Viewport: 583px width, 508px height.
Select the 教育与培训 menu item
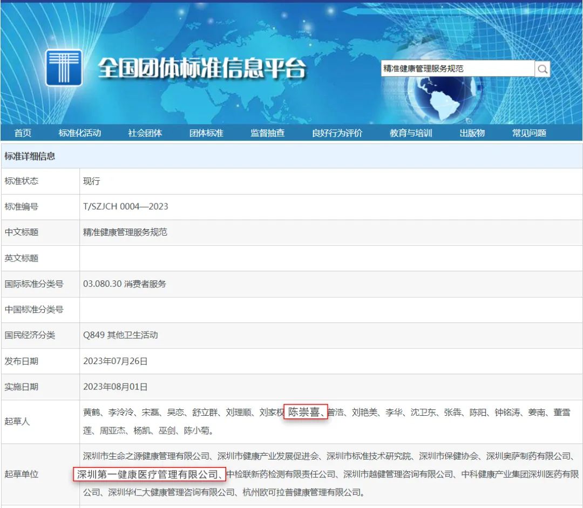[x=411, y=133]
